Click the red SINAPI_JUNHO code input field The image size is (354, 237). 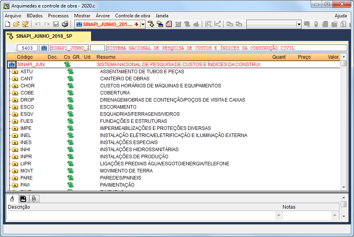click(69, 48)
